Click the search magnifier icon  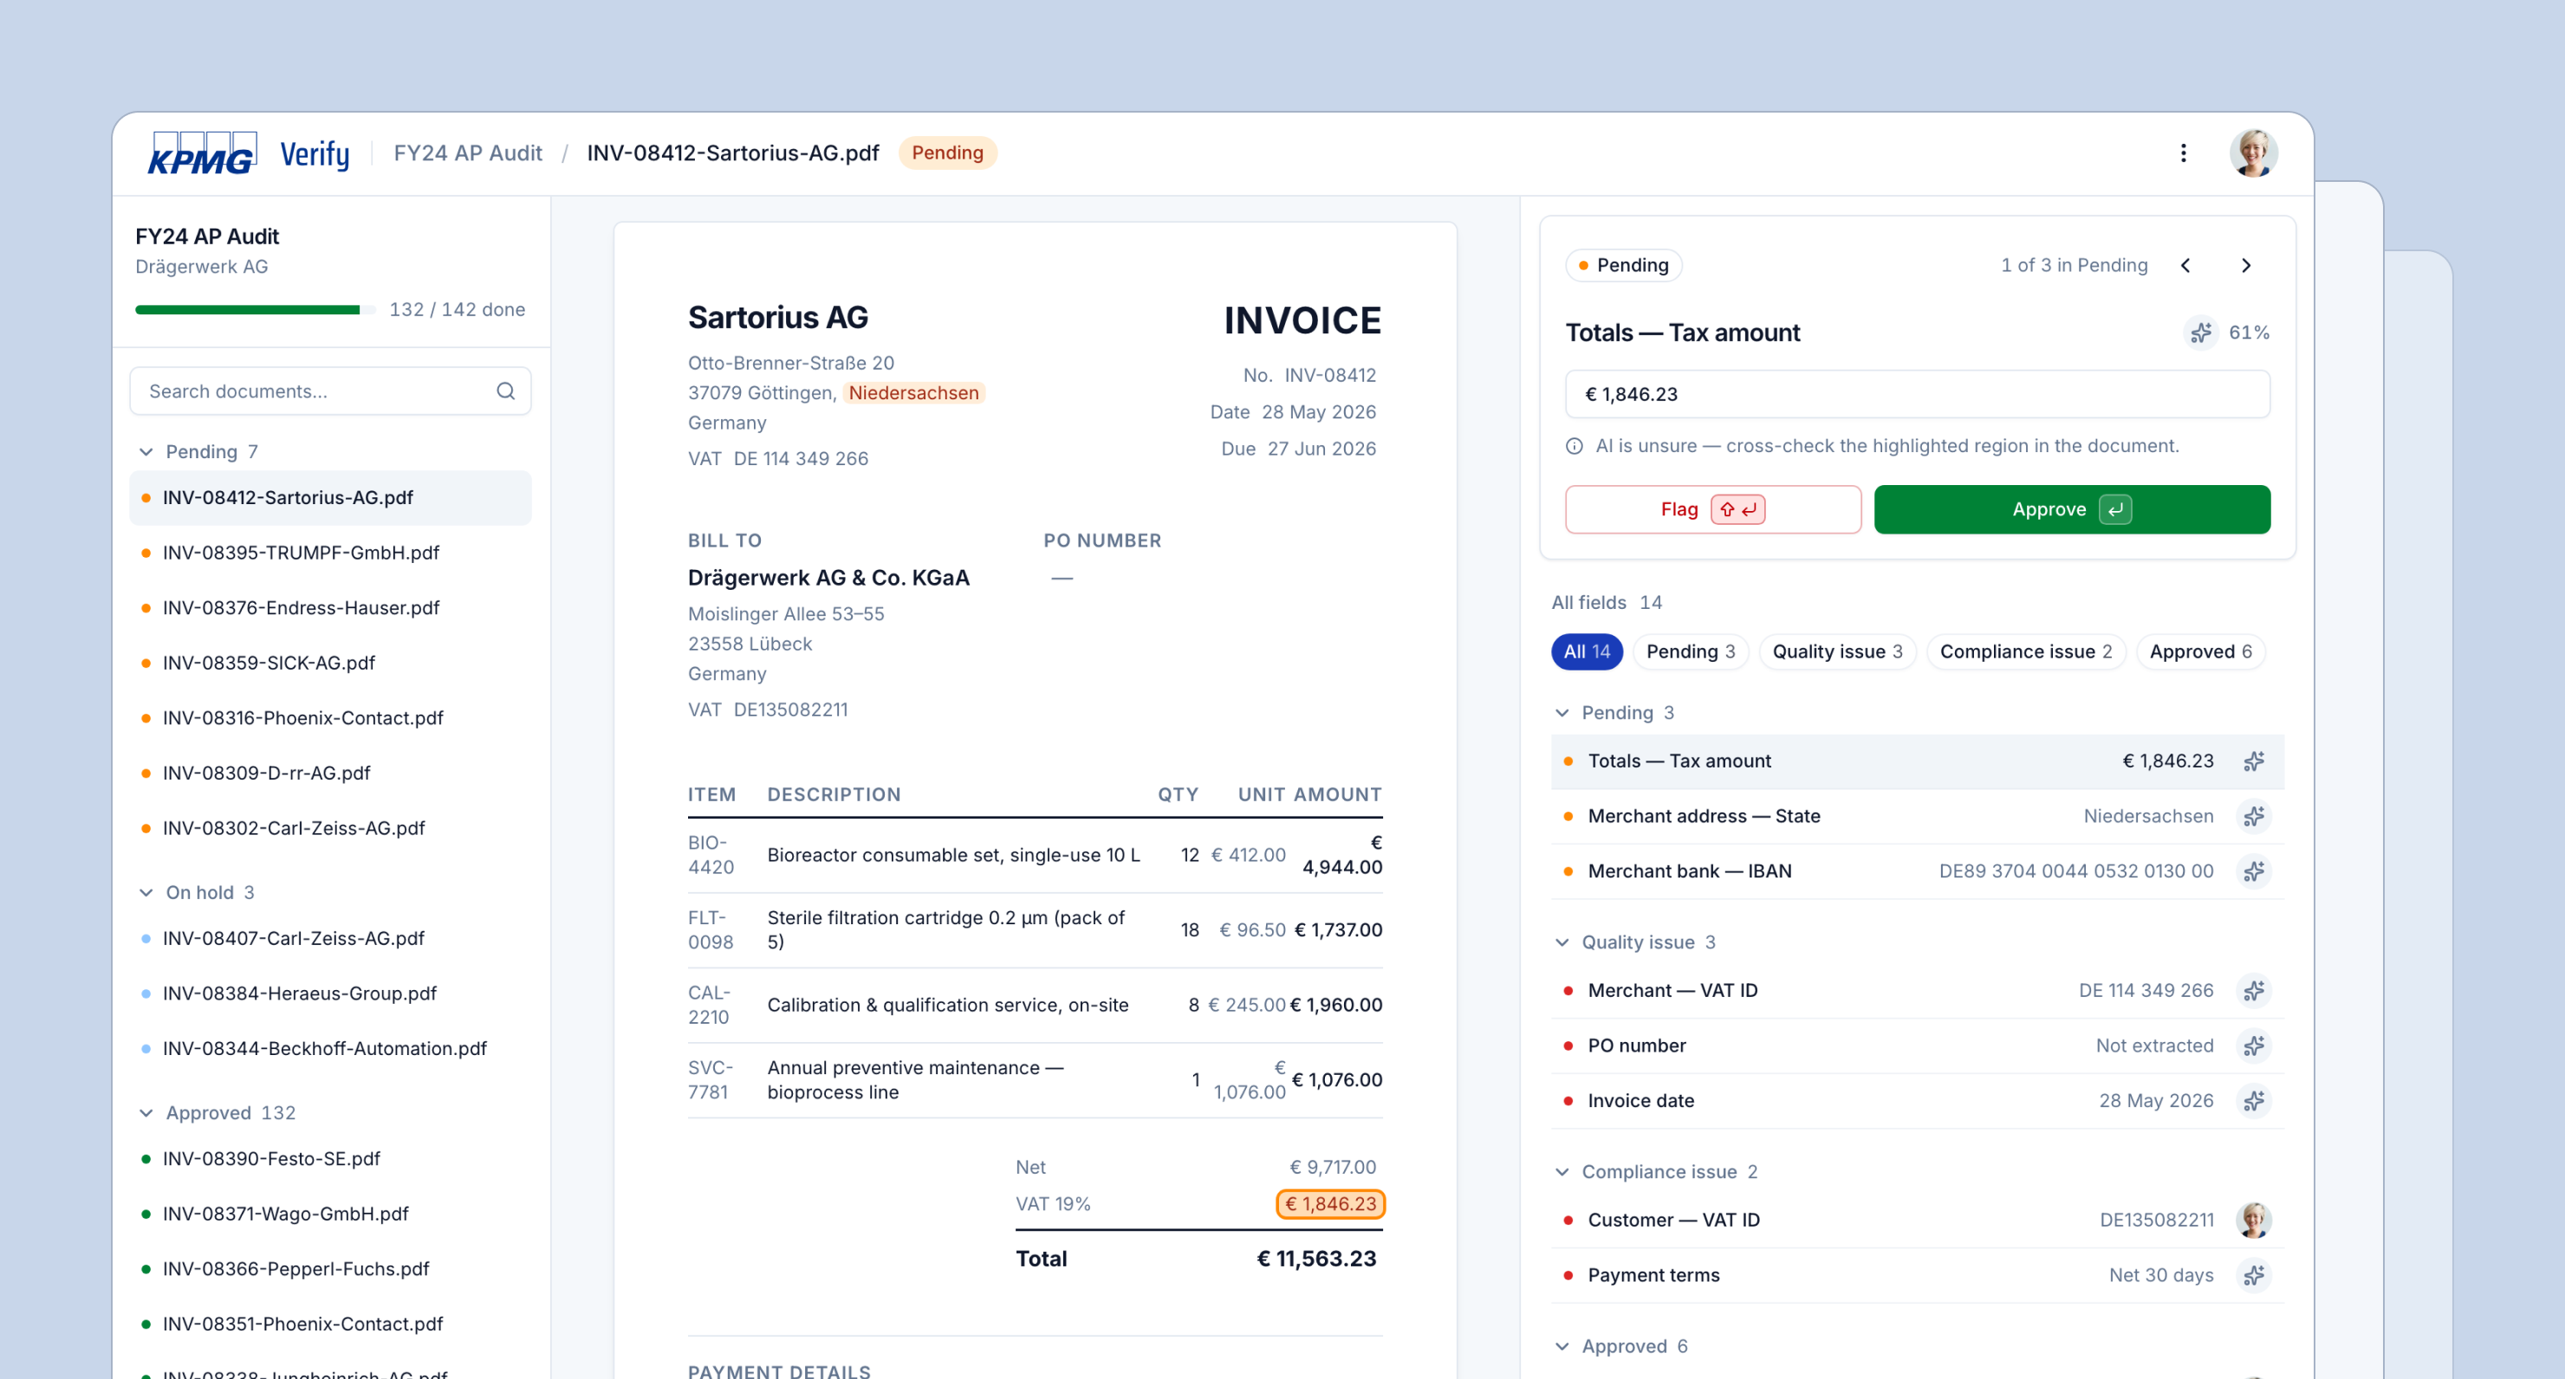[506, 392]
